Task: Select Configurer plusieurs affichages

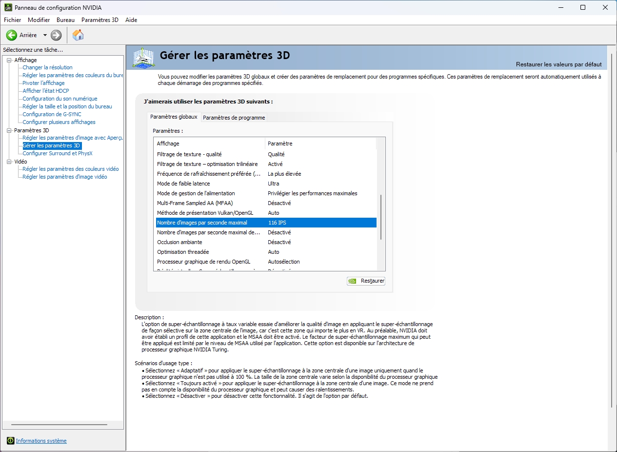Action: coord(59,122)
